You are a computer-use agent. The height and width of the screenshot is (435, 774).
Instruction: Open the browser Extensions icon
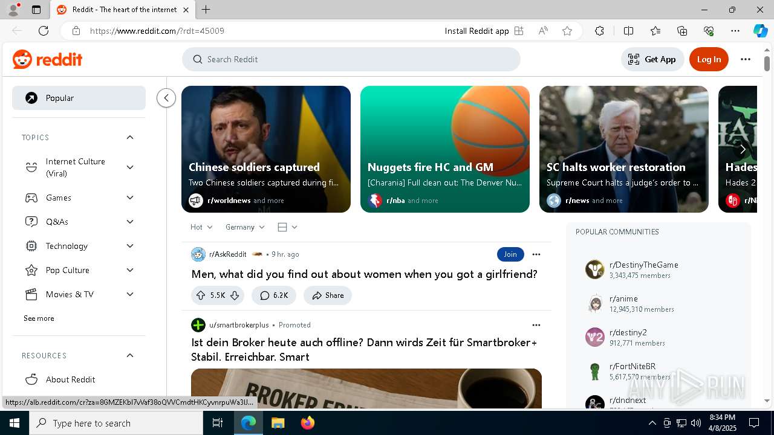tap(599, 31)
